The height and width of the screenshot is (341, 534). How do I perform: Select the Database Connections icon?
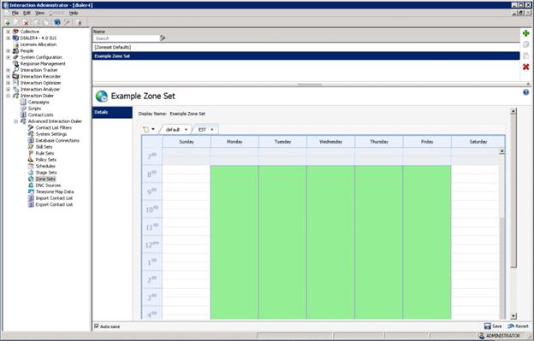[31, 140]
